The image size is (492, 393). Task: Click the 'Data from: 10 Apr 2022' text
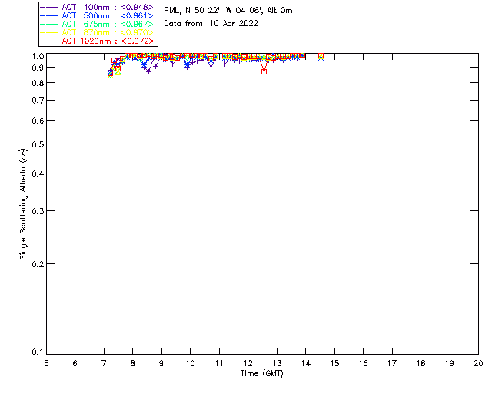point(211,24)
